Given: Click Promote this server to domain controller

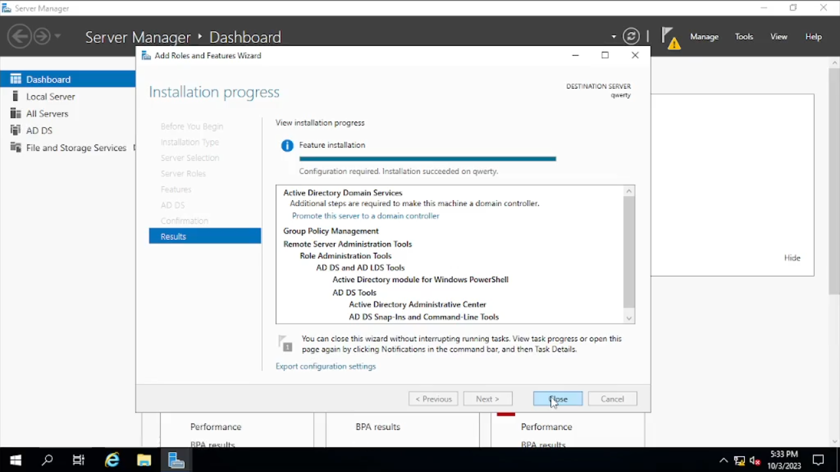Looking at the screenshot, I should click(366, 216).
